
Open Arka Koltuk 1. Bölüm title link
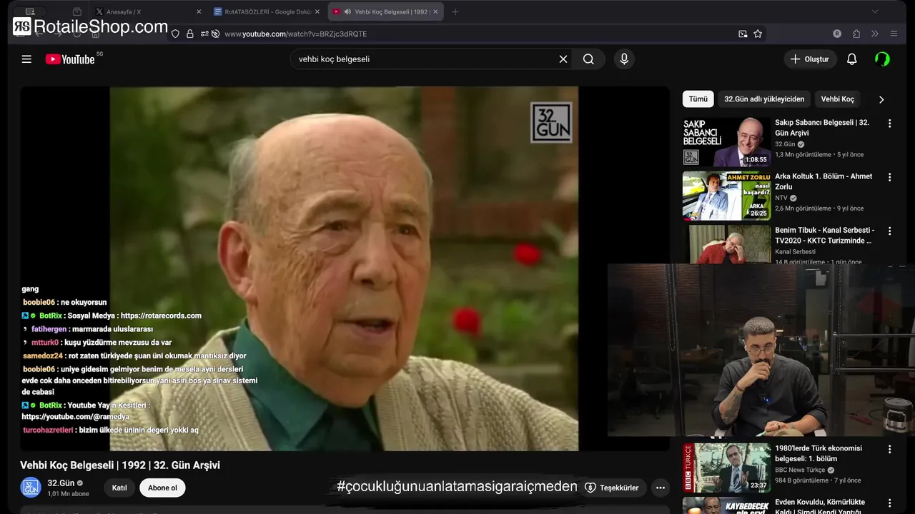(823, 181)
